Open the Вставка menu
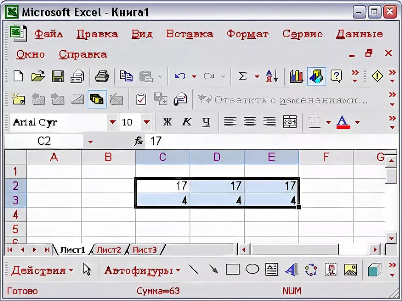The height and width of the screenshot is (301, 402). pos(190,34)
